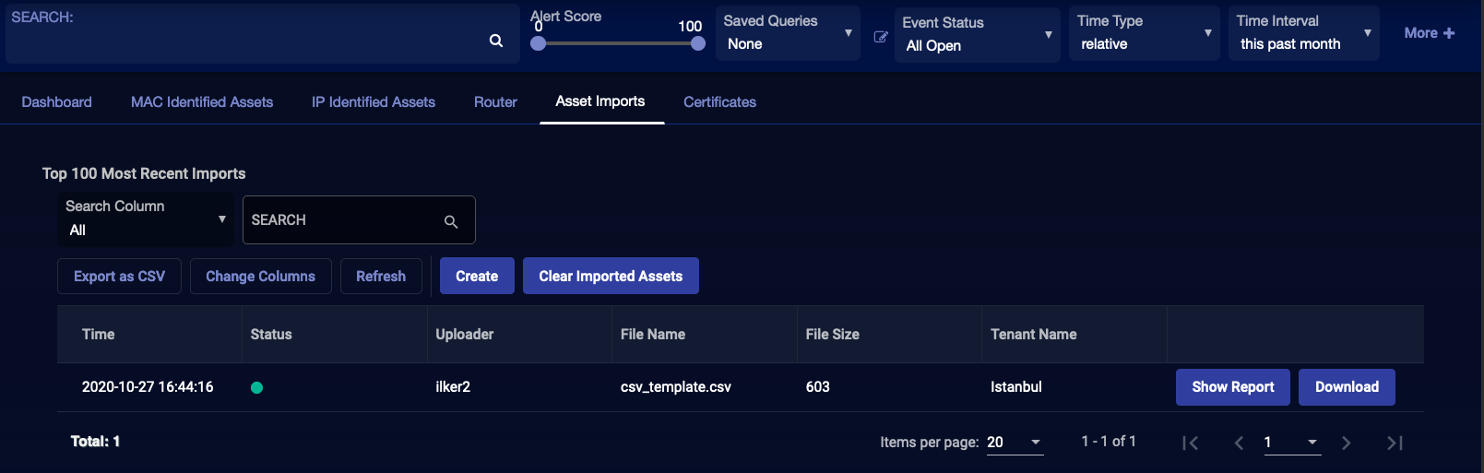Open the Saved Queries dropdown
The image size is (1484, 473).
coord(788,33)
